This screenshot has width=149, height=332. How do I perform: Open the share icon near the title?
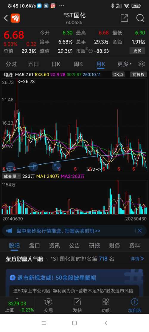tap(125, 18)
